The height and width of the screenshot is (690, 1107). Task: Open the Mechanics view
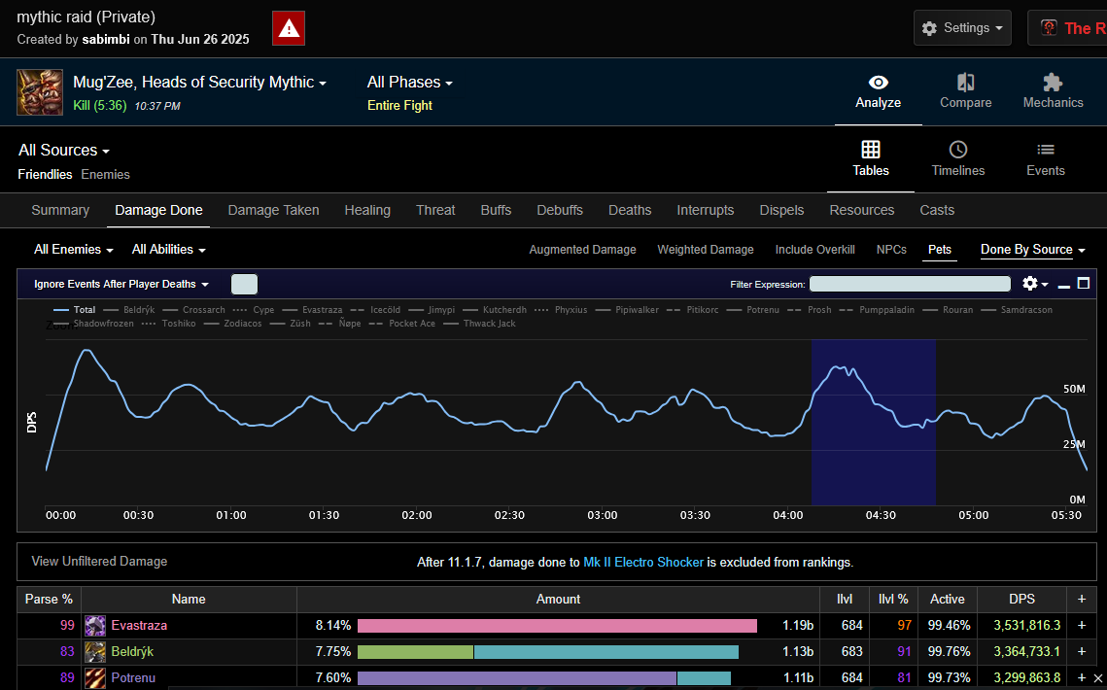(1053, 91)
